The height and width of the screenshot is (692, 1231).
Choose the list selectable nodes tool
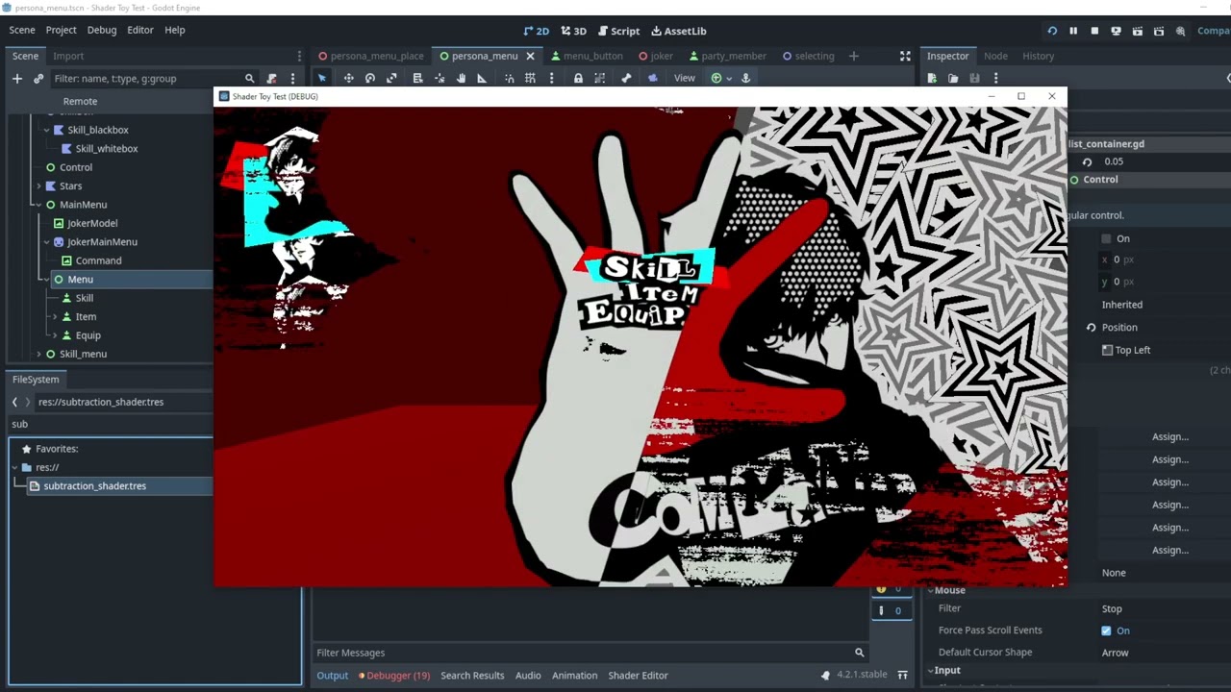point(417,78)
